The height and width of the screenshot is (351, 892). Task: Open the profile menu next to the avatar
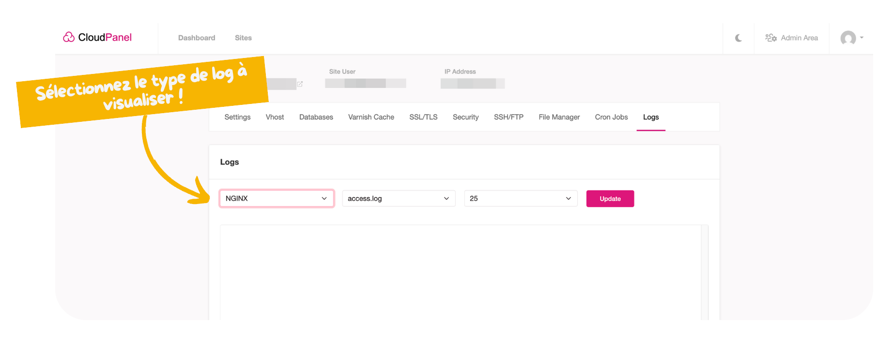click(863, 39)
